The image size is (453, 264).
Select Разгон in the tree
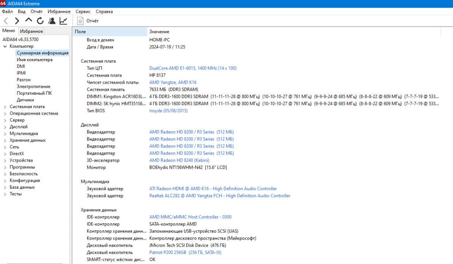23,80
